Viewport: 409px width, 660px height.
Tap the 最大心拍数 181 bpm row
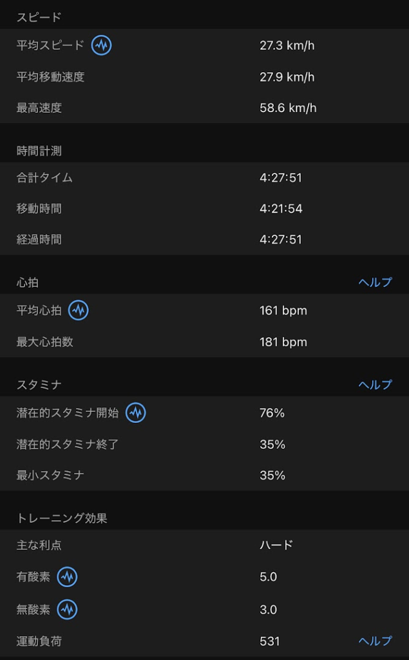(x=204, y=342)
